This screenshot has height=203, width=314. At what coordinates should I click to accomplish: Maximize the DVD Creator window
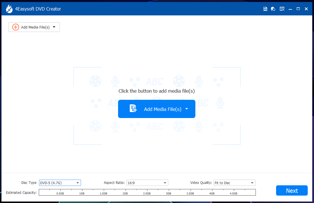coord(298,9)
